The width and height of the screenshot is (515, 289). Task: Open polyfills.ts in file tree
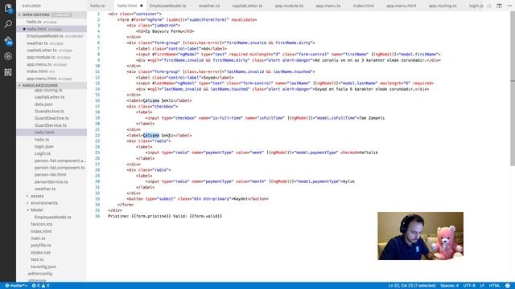tap(41, 246)
